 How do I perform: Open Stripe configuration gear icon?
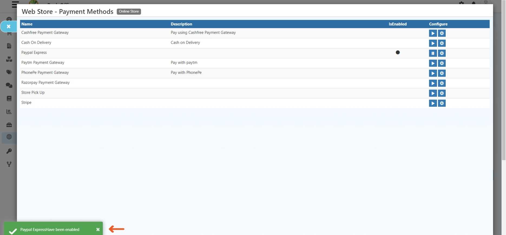[x=442, y=103]
